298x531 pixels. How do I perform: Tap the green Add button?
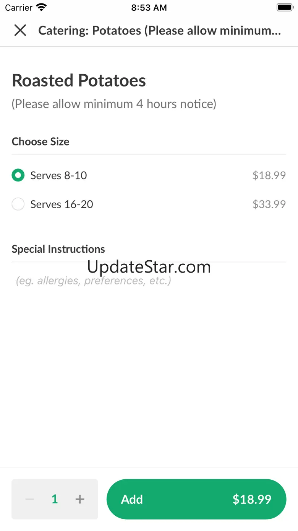pos(196,499)
